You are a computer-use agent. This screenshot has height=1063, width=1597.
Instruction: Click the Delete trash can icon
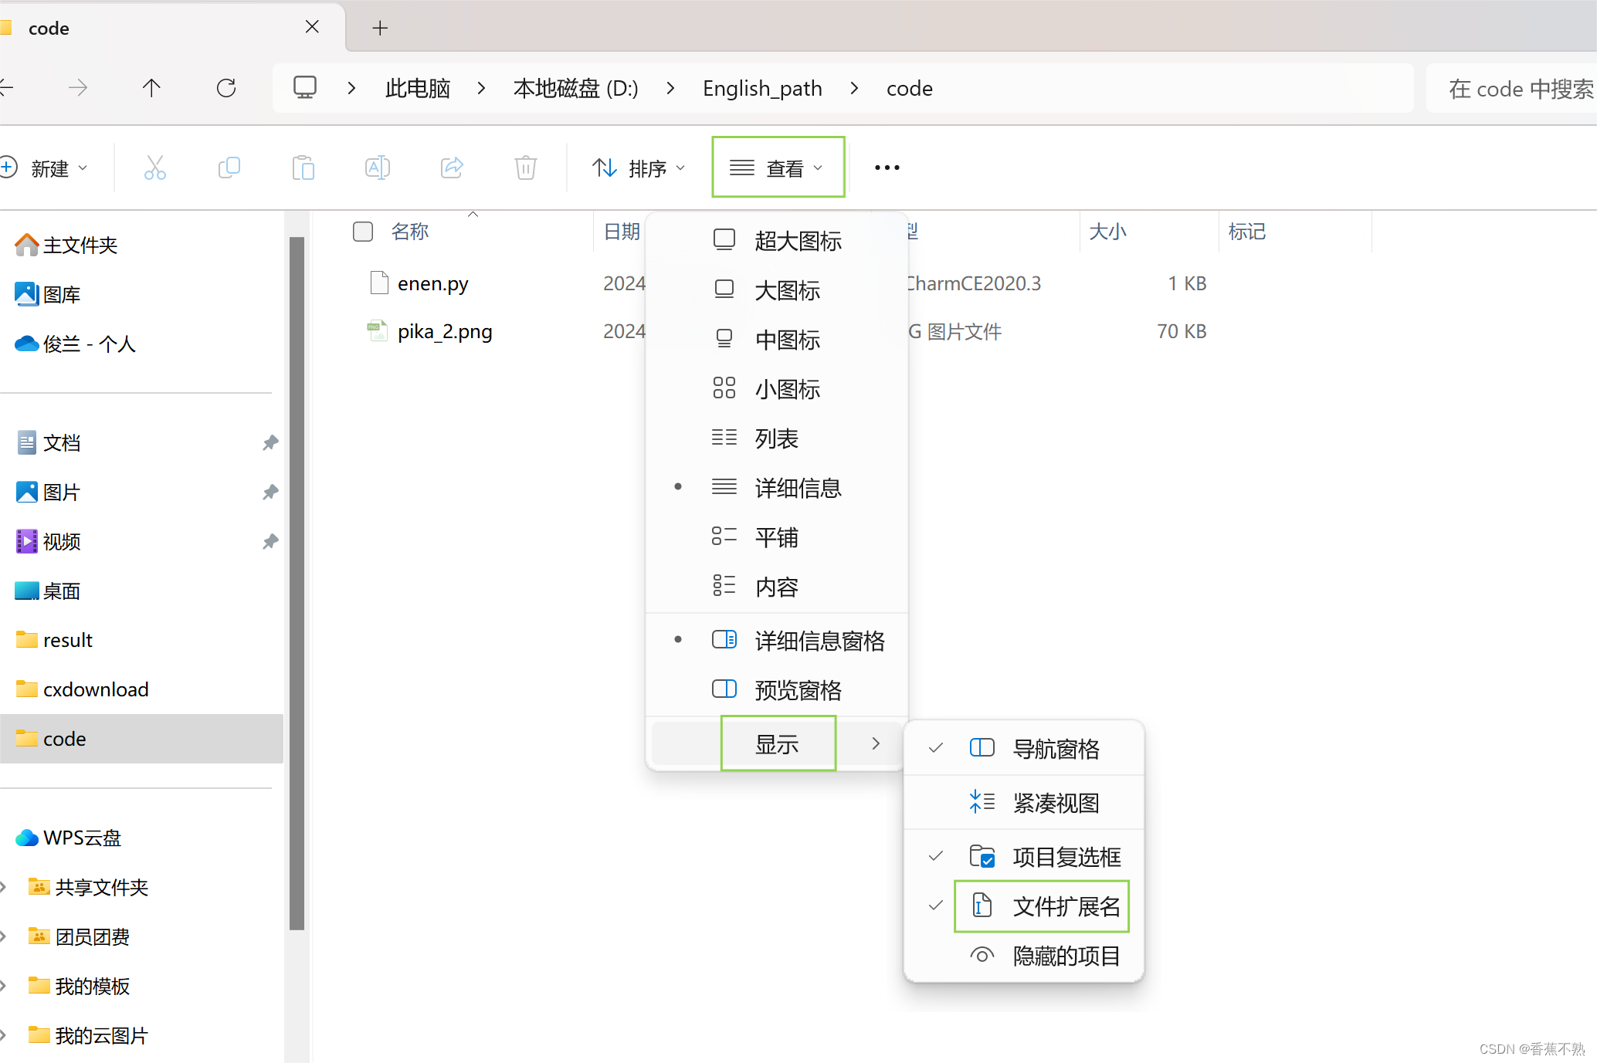coord(525,168)
